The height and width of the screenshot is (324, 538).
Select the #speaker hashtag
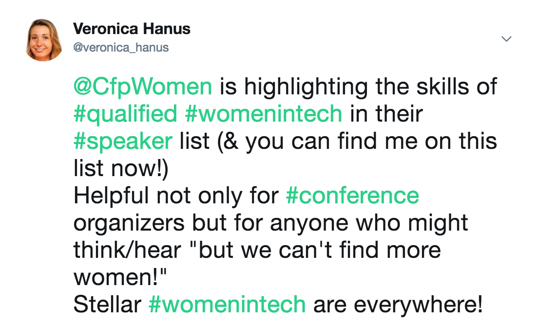(123, 142)
